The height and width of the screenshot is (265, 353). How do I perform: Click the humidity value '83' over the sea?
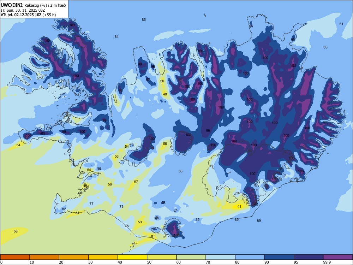pos(325,47)
